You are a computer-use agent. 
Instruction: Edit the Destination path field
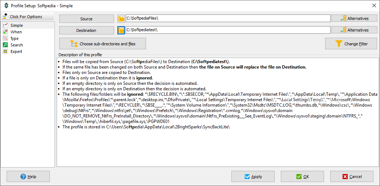coord(228,30)
